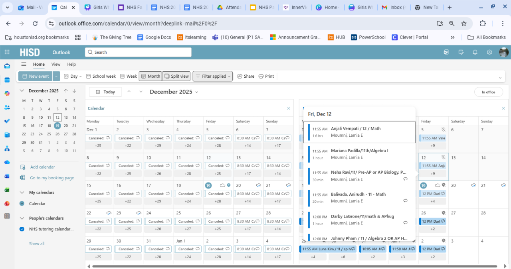Share the calendar
Viewport: 511px width, 269px height.
tap(246, 76)
